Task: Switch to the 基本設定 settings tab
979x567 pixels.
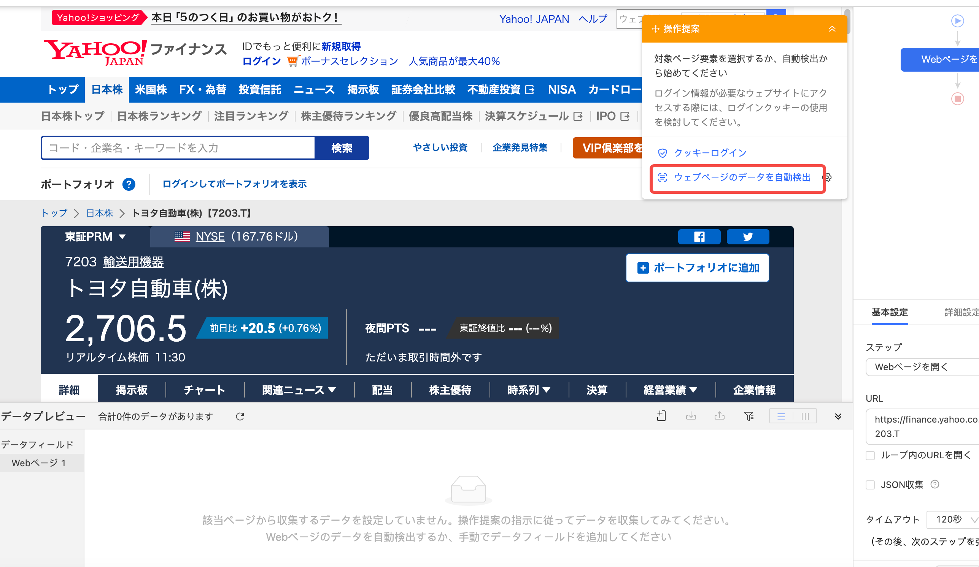Action: click(x=890, y=312)
